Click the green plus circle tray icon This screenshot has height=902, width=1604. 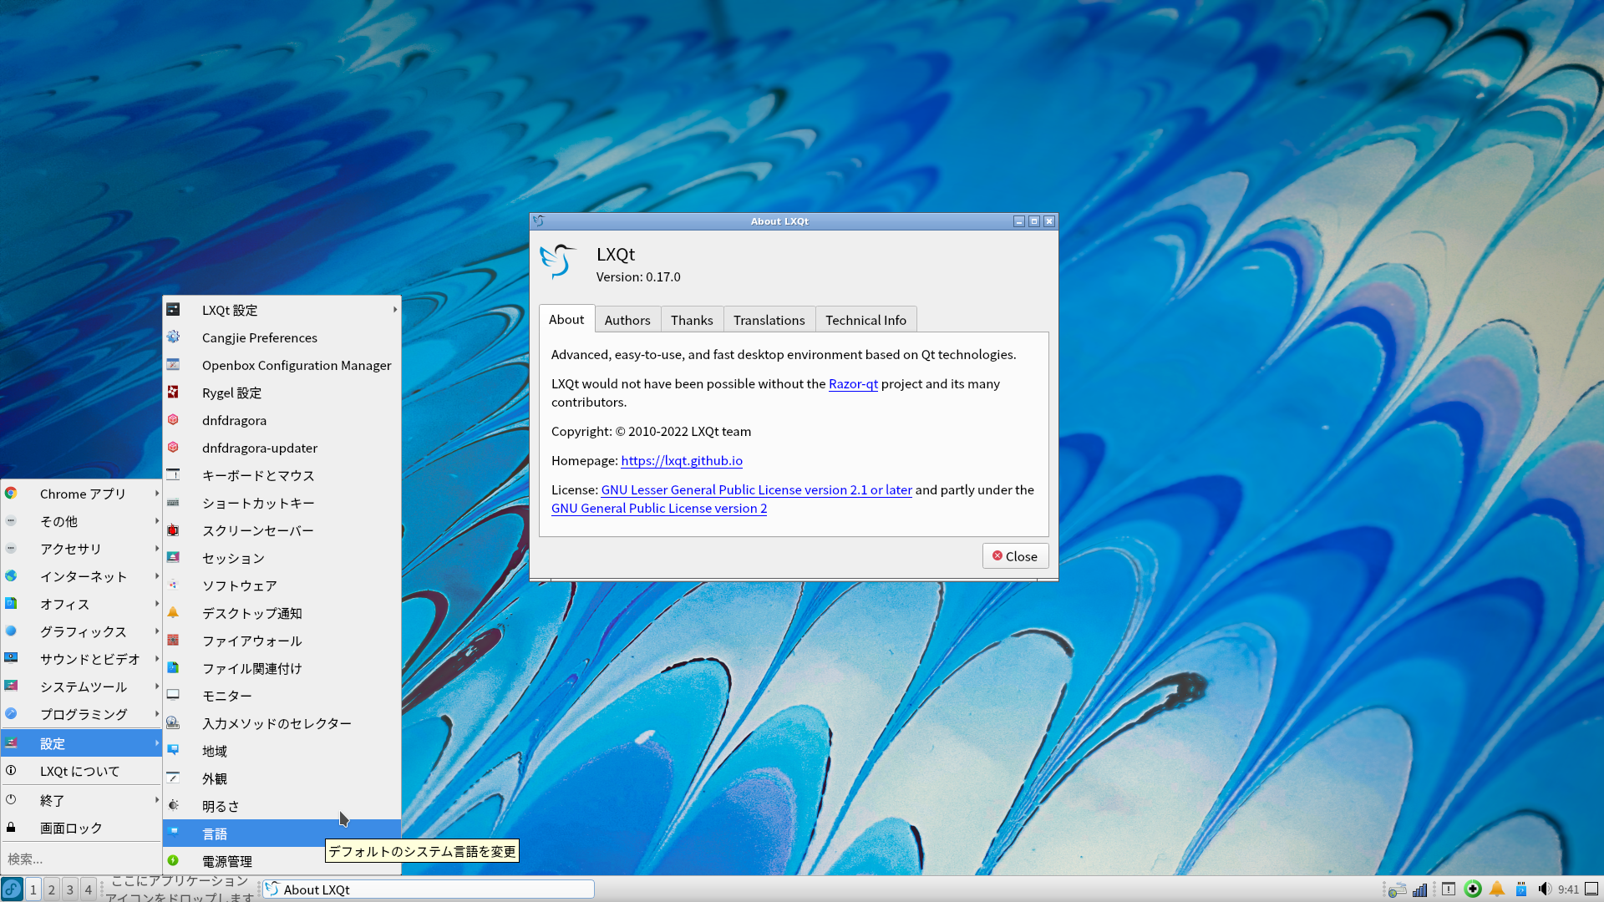coord(1473,889)
